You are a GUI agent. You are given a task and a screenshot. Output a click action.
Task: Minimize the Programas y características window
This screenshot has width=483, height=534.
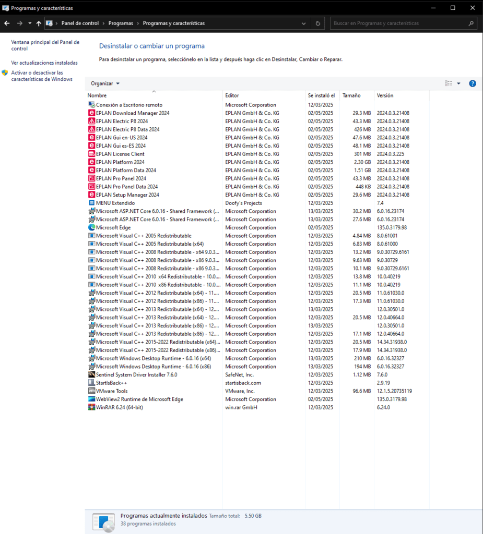click(433, 8)
